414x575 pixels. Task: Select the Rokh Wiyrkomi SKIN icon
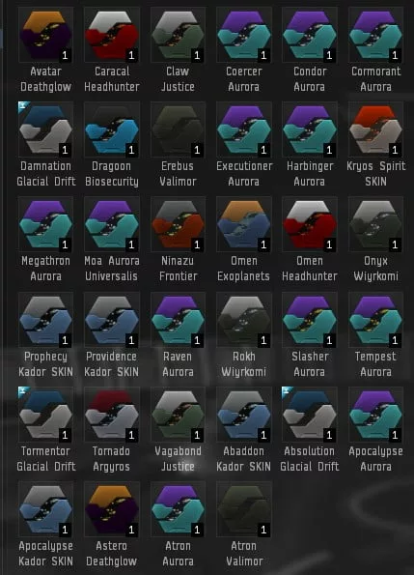pyautogui.click(x=244, y=320)
